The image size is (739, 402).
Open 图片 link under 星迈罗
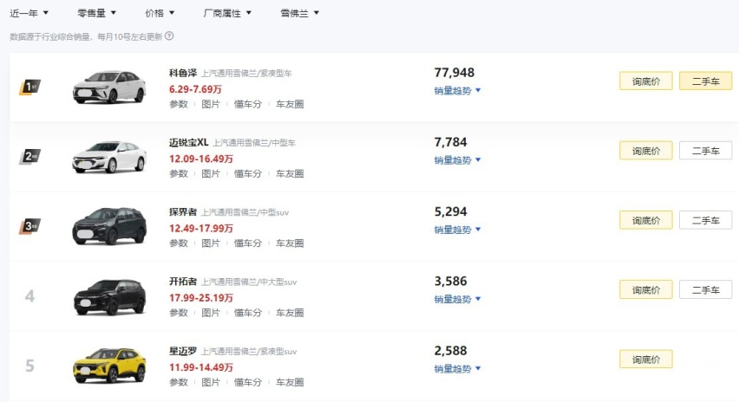(x=211, y=382)
